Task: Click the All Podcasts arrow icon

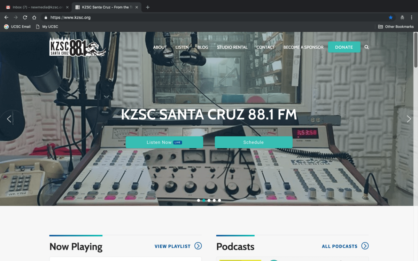Action: tap(365, 246)
